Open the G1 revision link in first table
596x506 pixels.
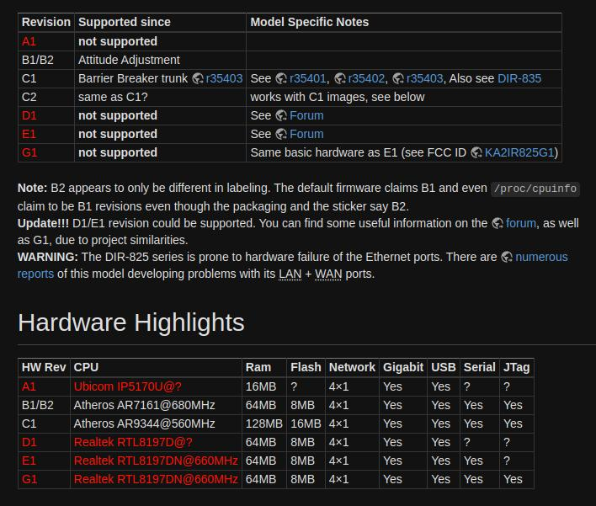point(29,153)
